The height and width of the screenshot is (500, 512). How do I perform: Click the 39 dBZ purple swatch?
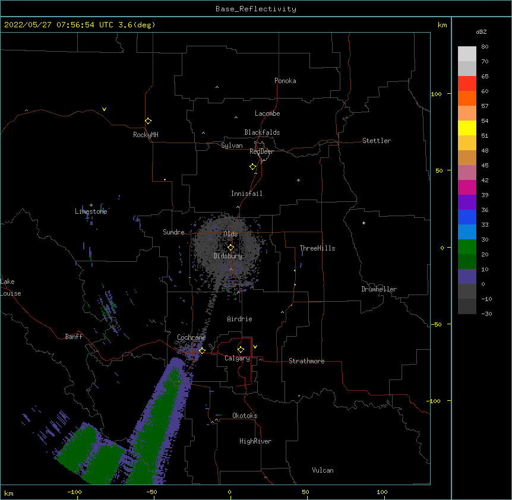[467, 202]
